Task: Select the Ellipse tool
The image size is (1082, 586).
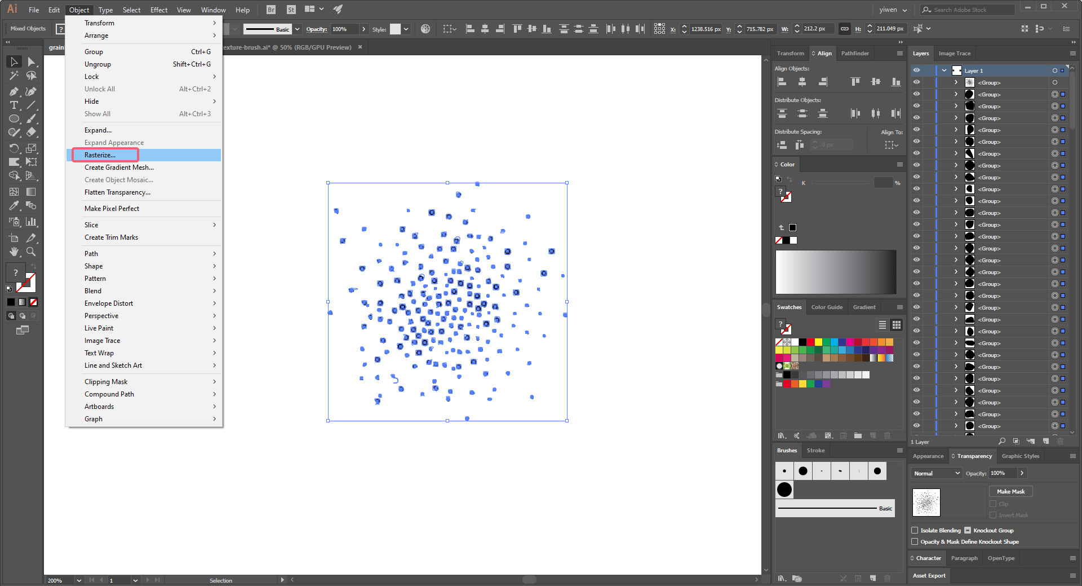Action: click(14, 118)
